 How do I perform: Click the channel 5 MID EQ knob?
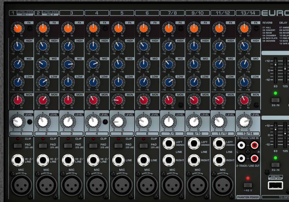118,64
